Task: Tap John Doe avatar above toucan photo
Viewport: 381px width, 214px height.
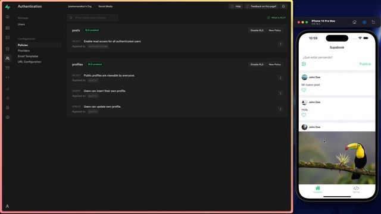Action: tap(304, 127)
